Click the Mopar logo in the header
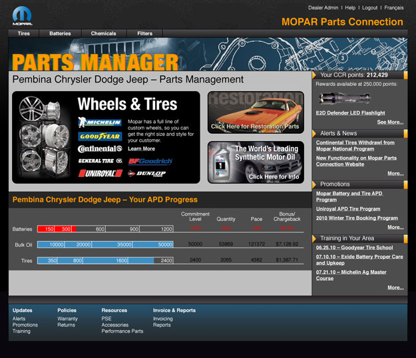 [22, 16]
